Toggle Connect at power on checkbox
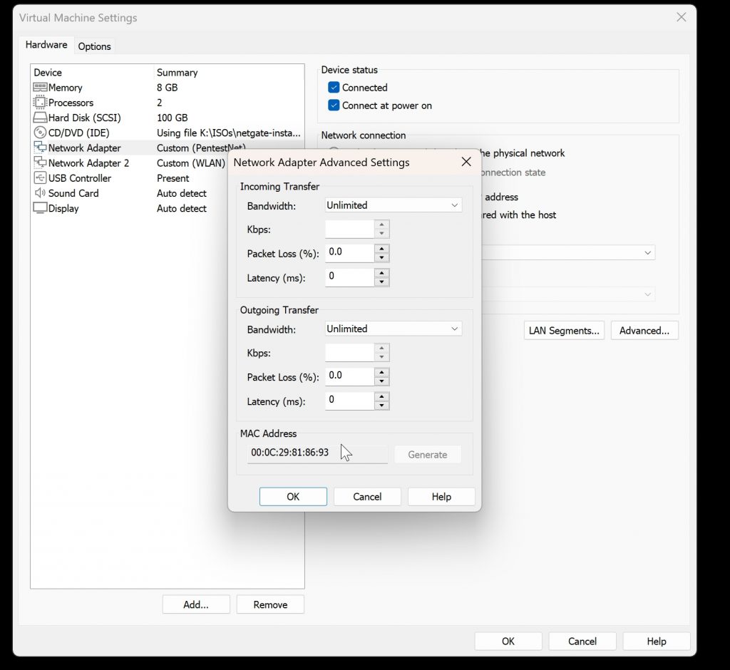 click(x=334, y=105)
